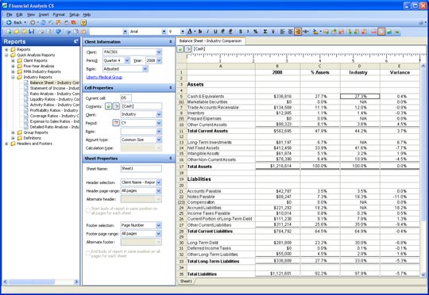The image size is (429, 295).
Task: Expand the Group Reports tree folder
Action: click(x=13, y=132)
